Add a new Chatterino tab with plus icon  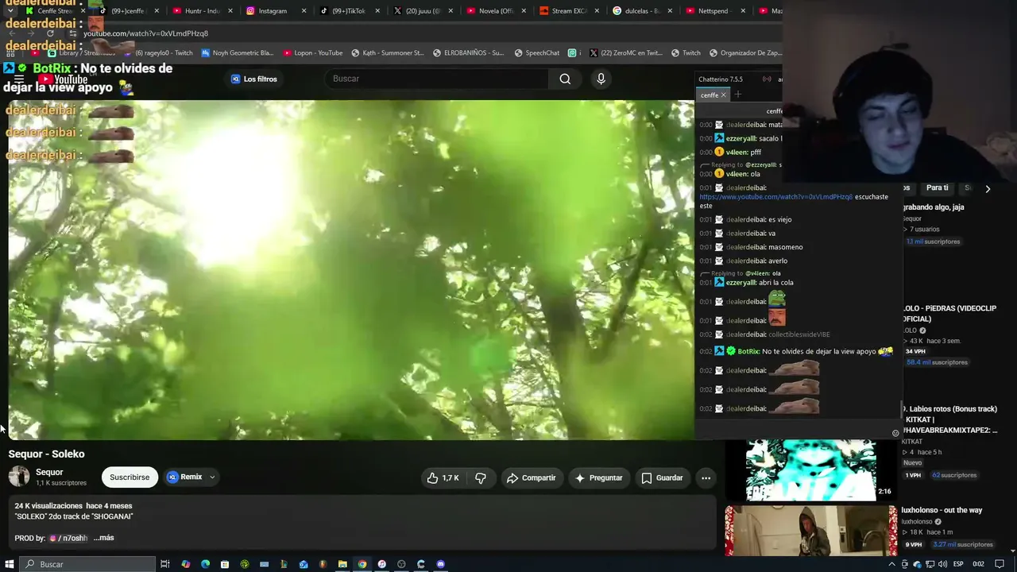coord(737,95)
